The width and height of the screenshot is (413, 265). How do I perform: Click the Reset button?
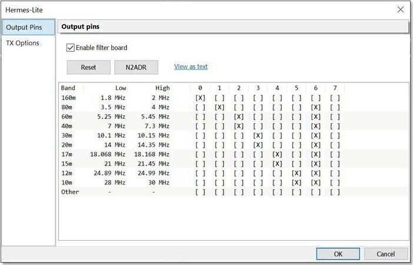point(88,67)
